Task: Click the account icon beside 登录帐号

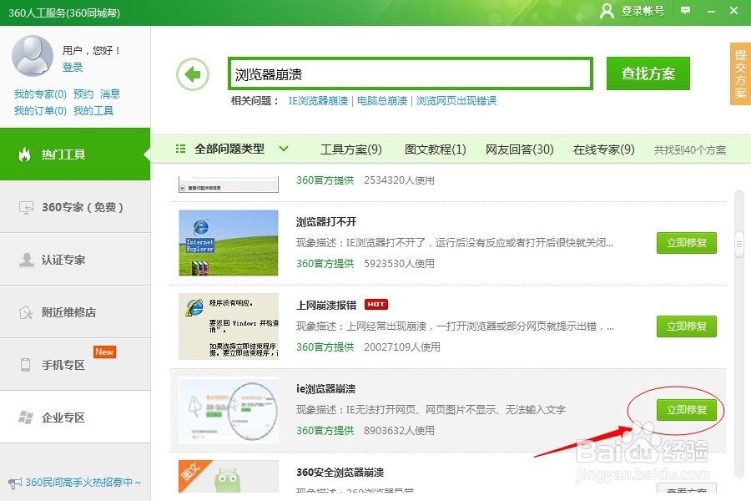Action: click(x=607, y=11)
